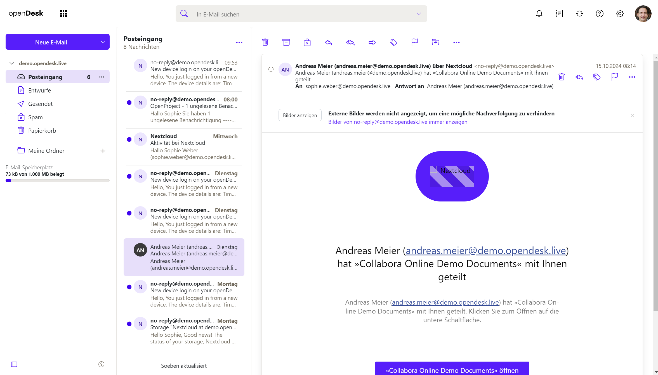Viewport: 658px width, 375px height.
Task: Delete email using toolbar trash icon
Action: coord(265,42)
